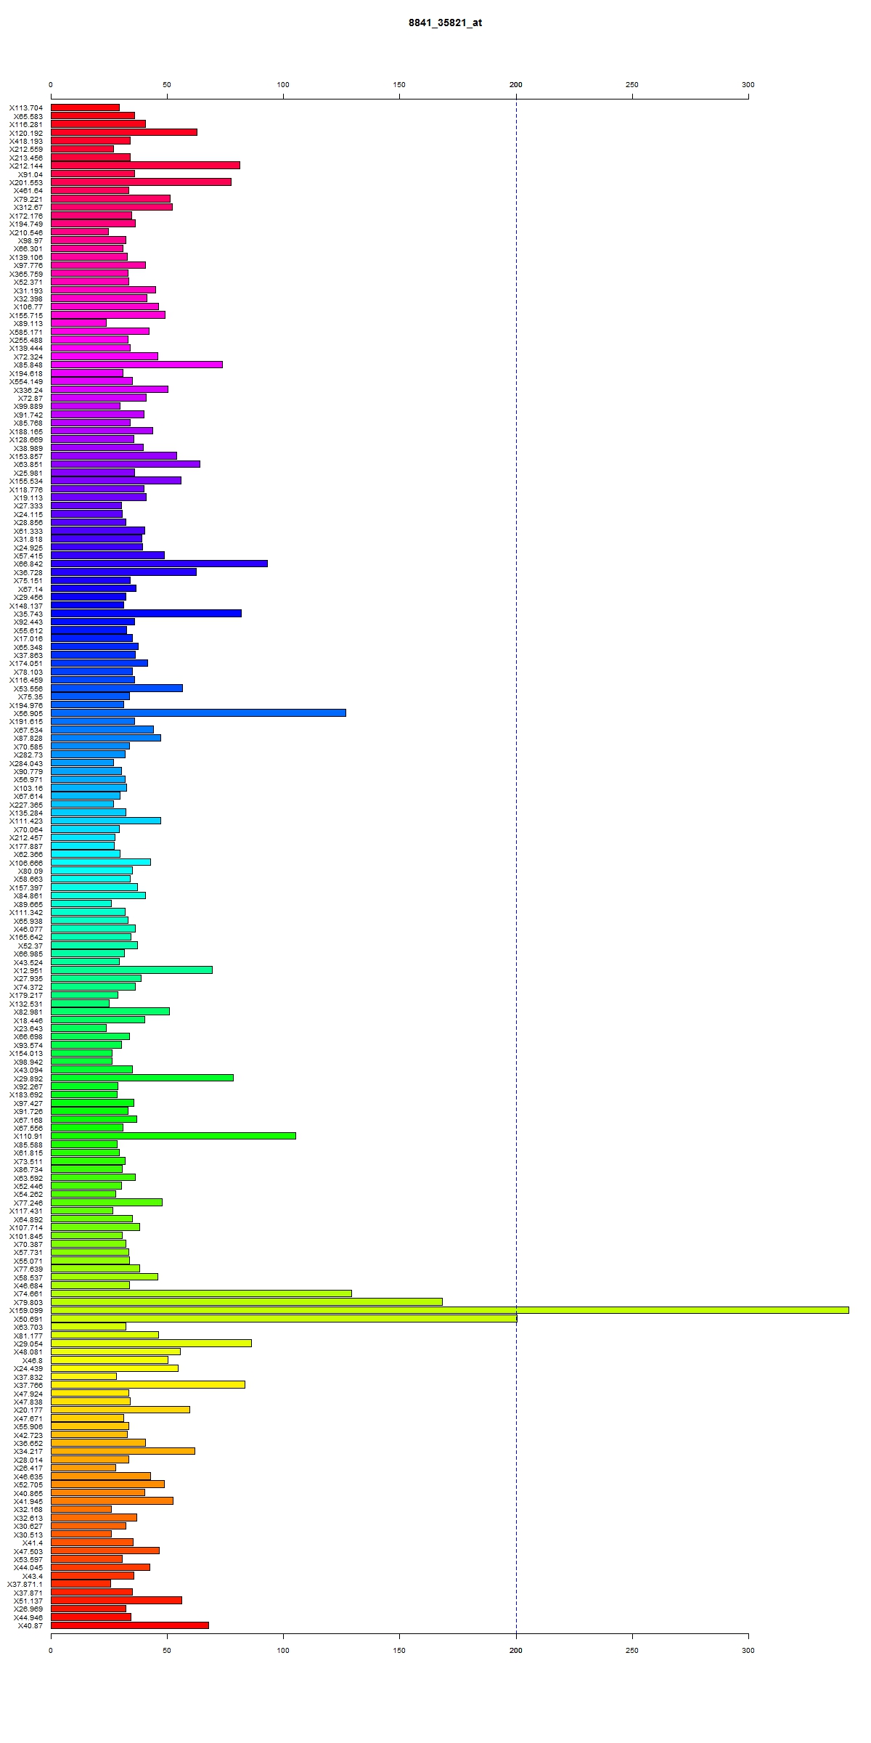Click the X36.728 label
Image resolution: width=871 pixels, height=1743 pixels.
point(28,572)
